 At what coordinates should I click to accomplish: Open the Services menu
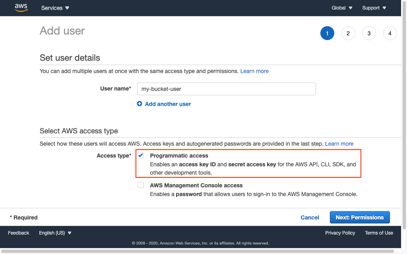click(x=55, y=8)
